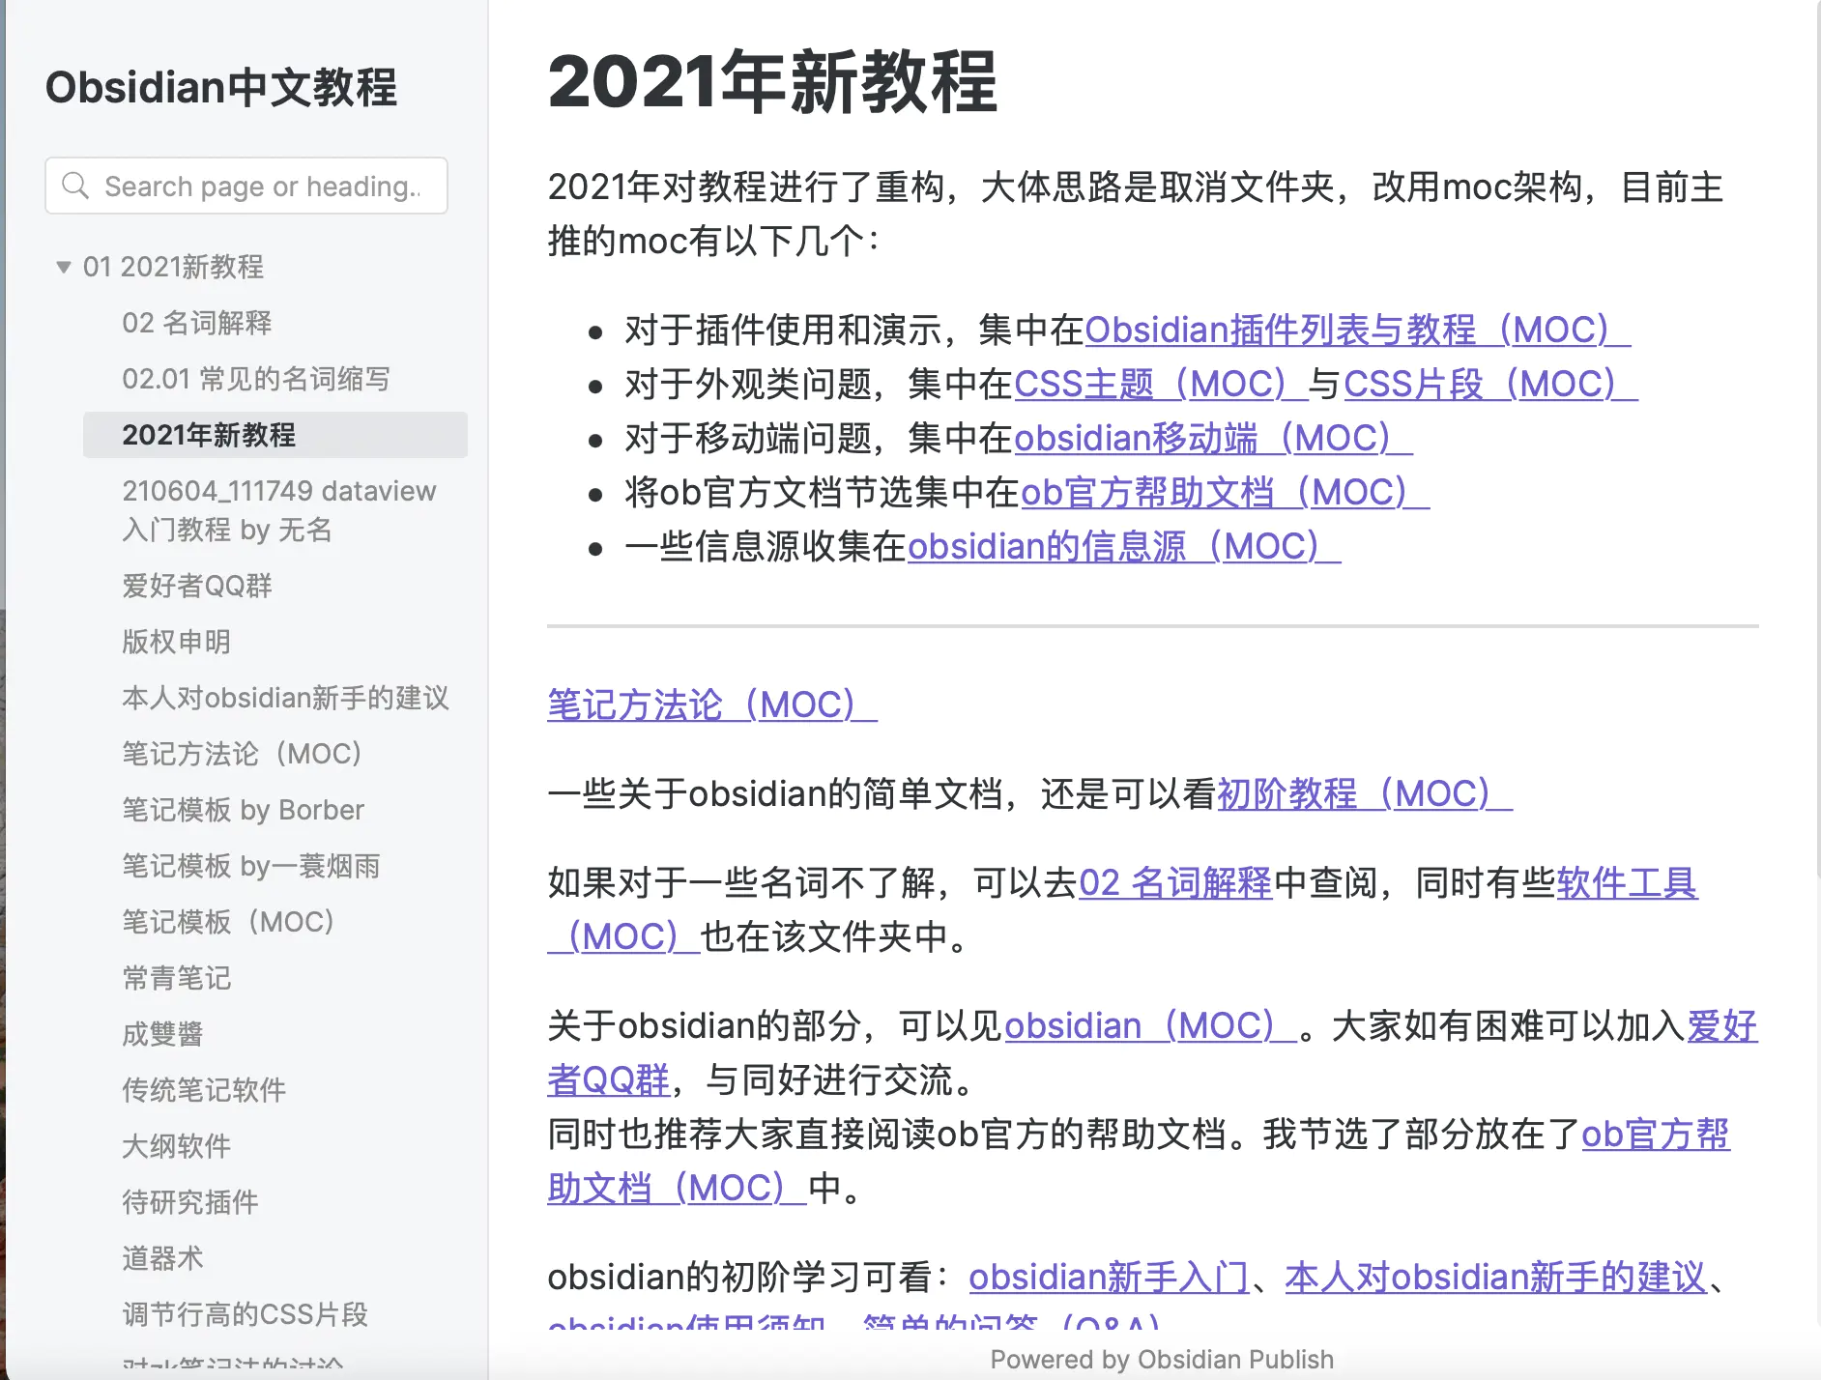Click the Obsidian中文教程 site title
The height and width of the screenshot is (1380, 1821).
pos(221,87)
